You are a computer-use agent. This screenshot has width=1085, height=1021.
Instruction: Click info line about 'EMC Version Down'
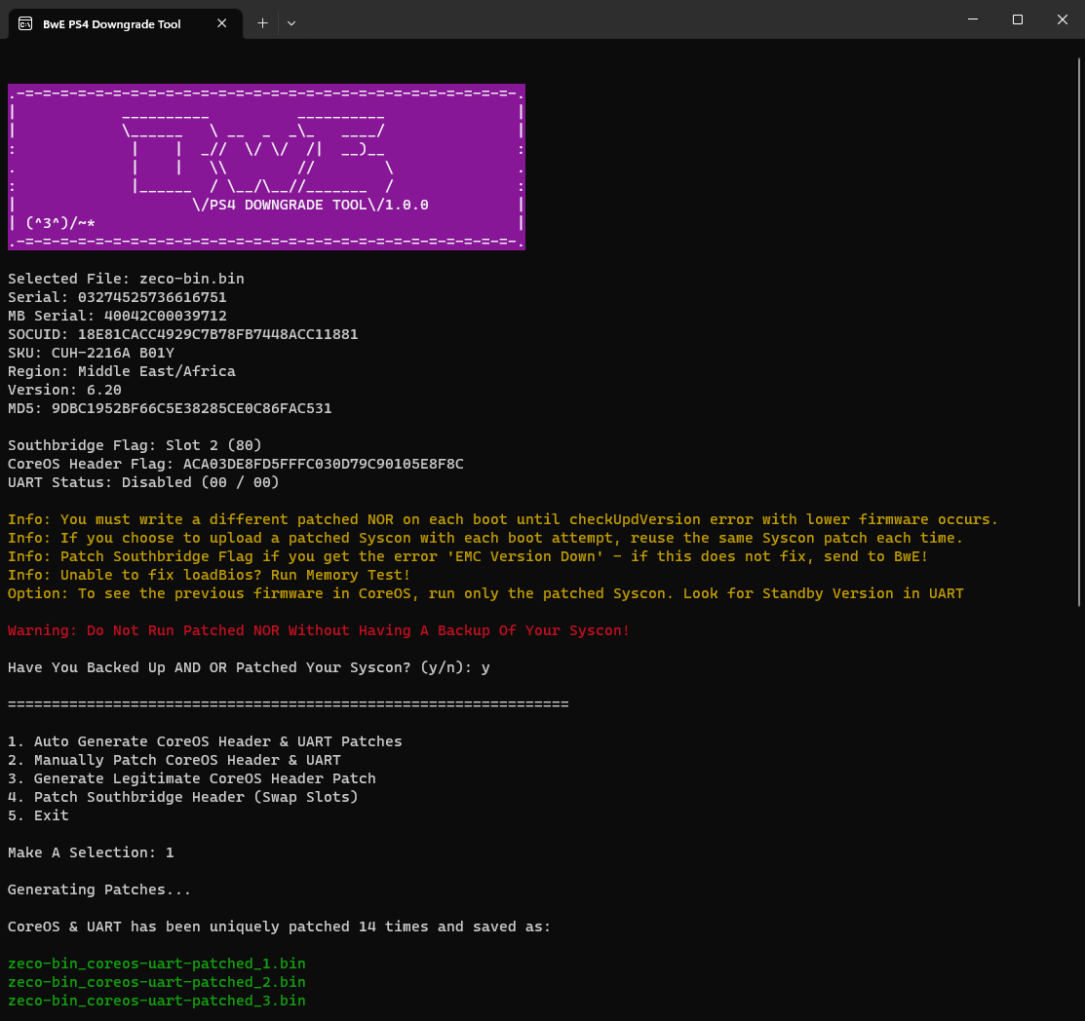pos(468,557)
